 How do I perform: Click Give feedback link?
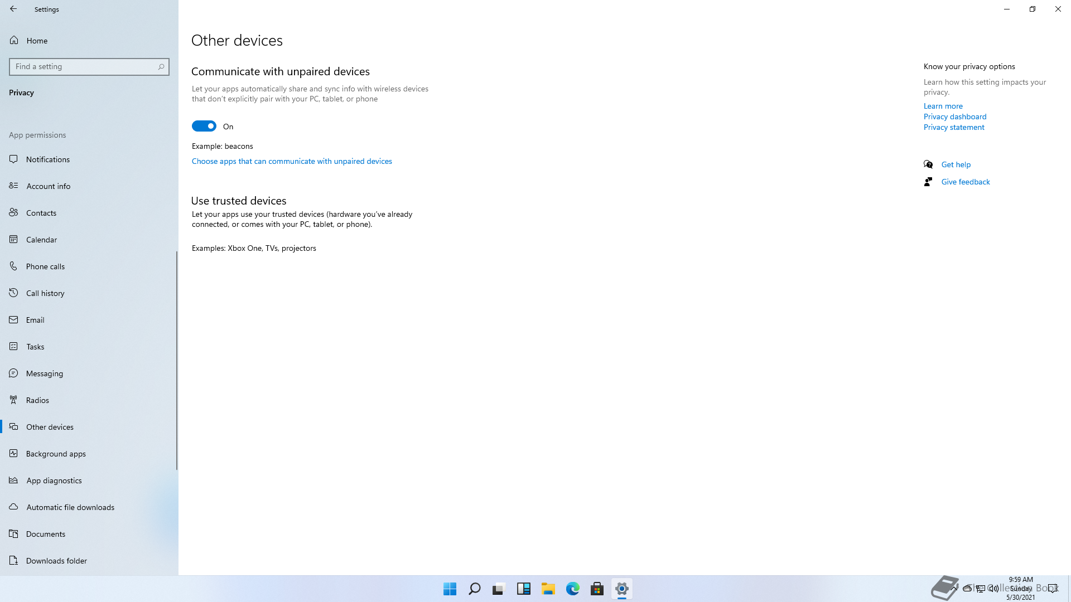(x=965, y=182)
